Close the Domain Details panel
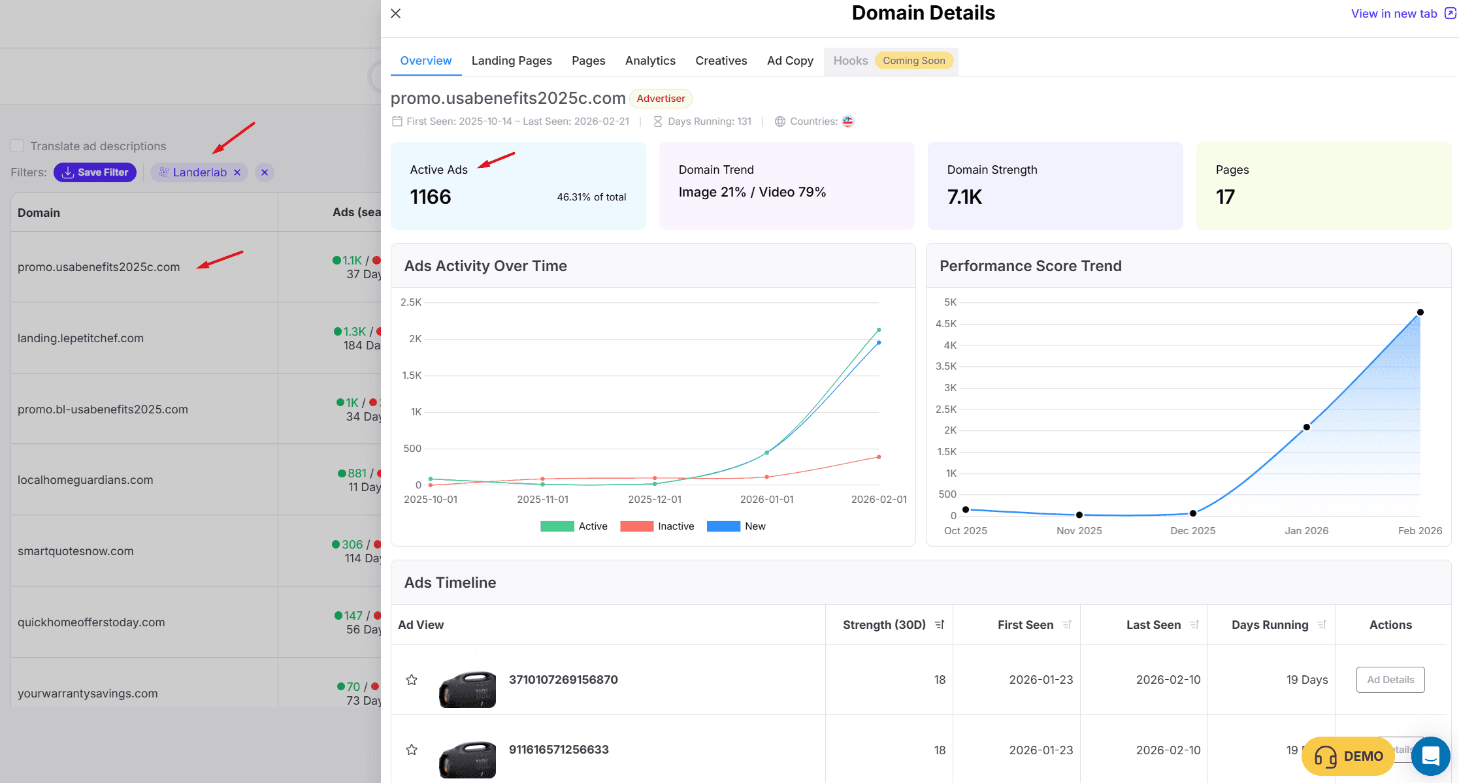The height and width of the screenshot is (783, 1459). [395, 13]
